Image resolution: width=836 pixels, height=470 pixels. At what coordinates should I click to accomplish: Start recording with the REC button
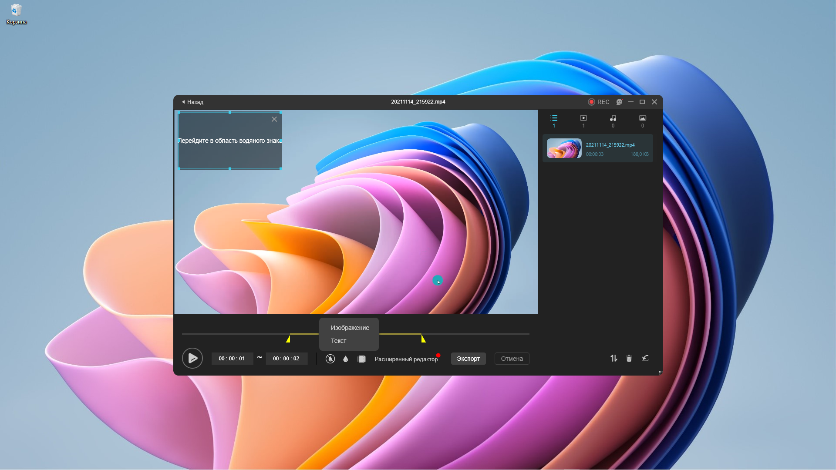pos(599,102)
